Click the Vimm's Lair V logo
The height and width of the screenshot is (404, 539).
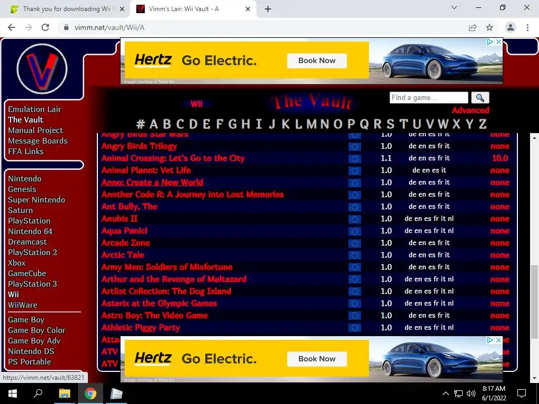(42, 68)
